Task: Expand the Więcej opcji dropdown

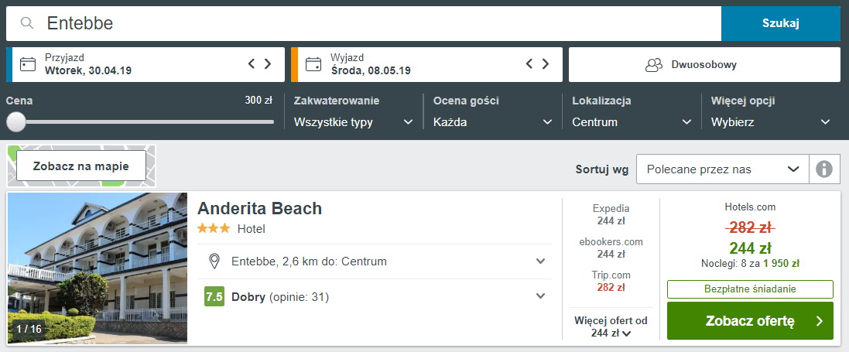Action: tap(771, 122)
